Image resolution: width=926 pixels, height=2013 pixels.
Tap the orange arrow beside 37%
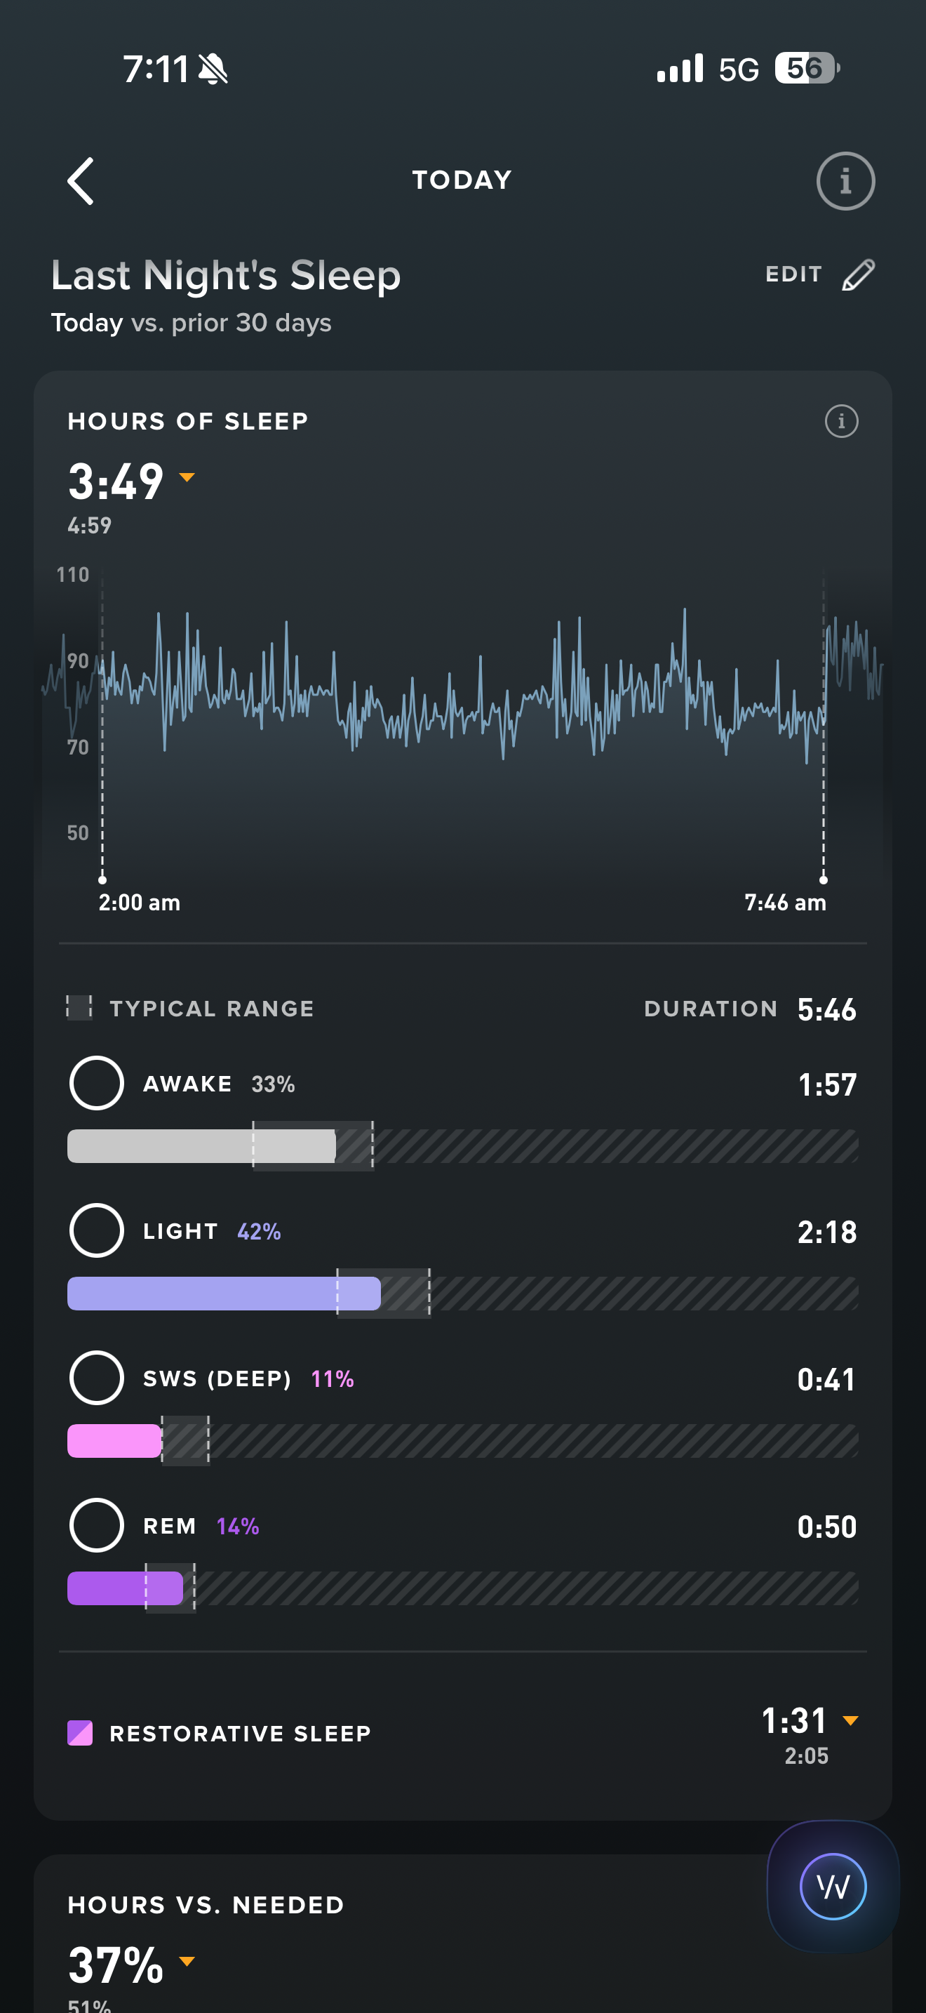point(187,1960)
